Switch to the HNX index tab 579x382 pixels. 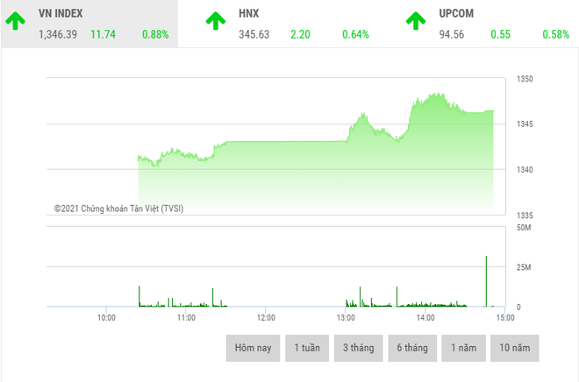pyautogui.click(x=249, y=14)
